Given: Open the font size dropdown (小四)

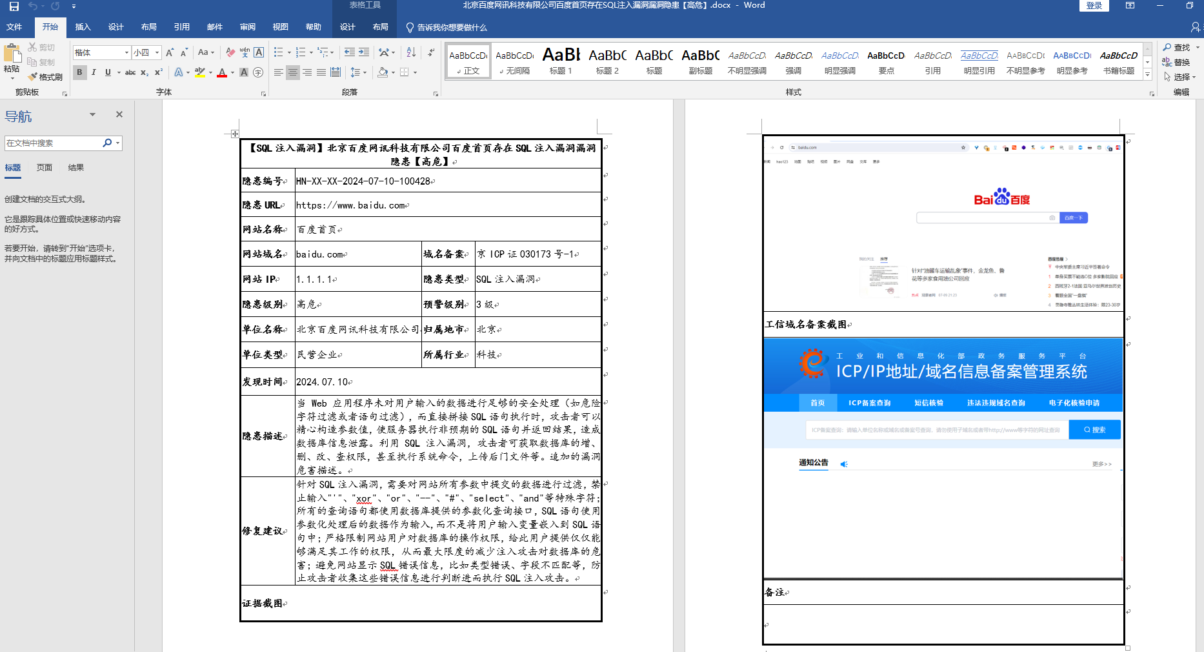Looking at the screenshot, I should [x=157, y=52].
